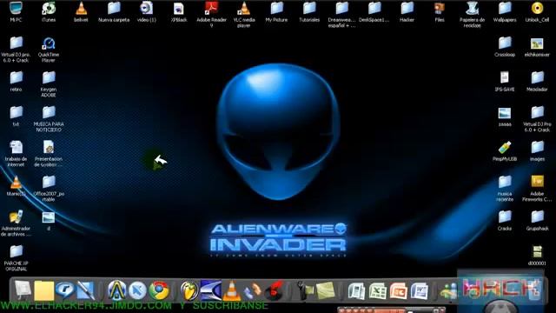Image resolution: width=556 pixels, height=313 pixels.
Task: Open the elchikomixer image file
Action: [x=537, y=43]
